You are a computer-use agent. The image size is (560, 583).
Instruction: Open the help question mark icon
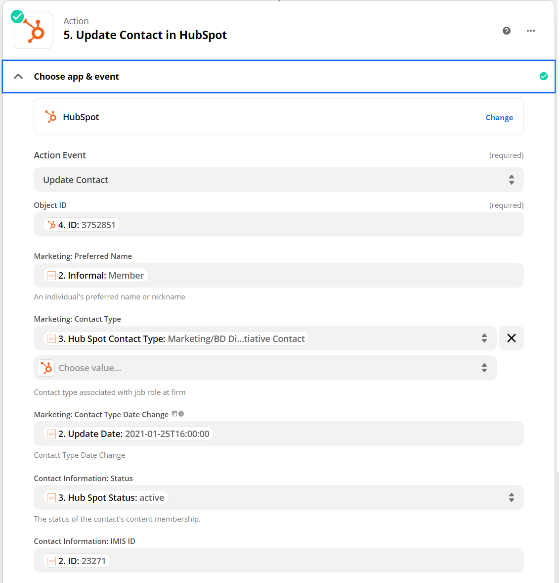click(506, 30)
